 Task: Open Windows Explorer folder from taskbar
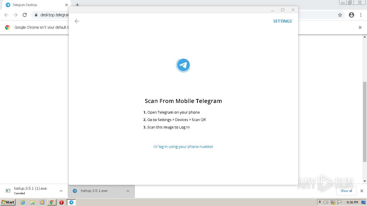coord(32,202)
